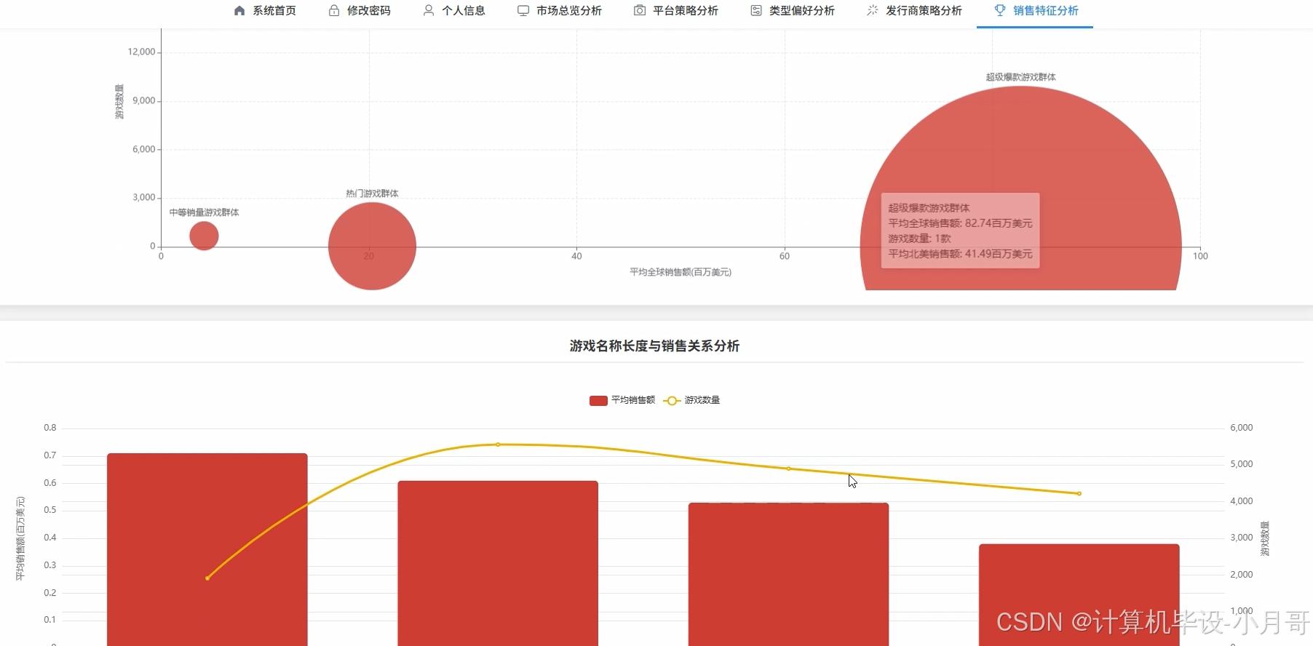Click the line point above fourth bar
This screenshot has width=1313, height=646.
[x=1079, y=494]
